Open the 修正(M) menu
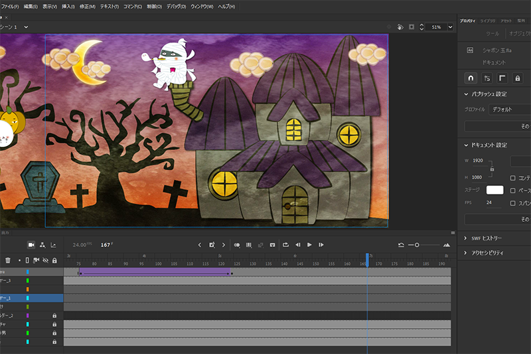The image size is (531, 354). coord(87,6)
